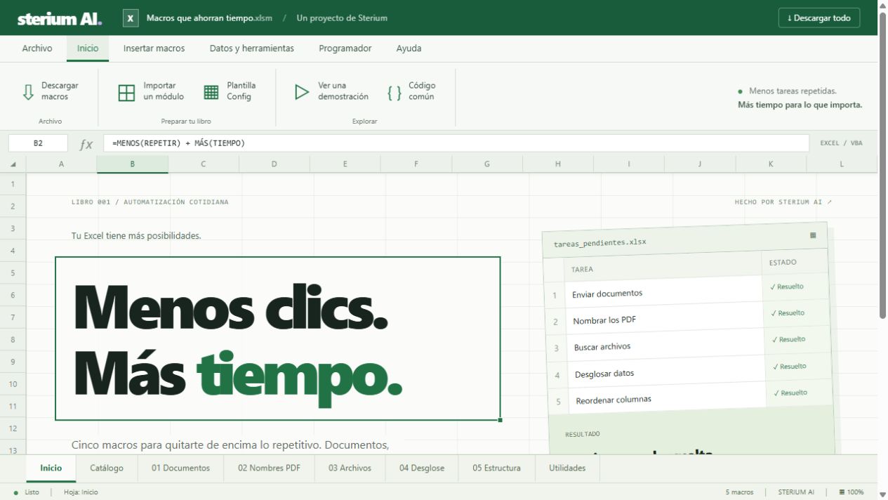The width and height of the screenshot is (888, 500).
Task: Click the B2 name box field
Action: click(x=38, y=143)
